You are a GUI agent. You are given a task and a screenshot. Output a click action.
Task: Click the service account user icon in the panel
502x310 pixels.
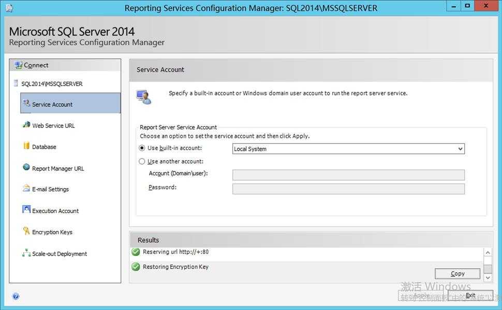144,97
